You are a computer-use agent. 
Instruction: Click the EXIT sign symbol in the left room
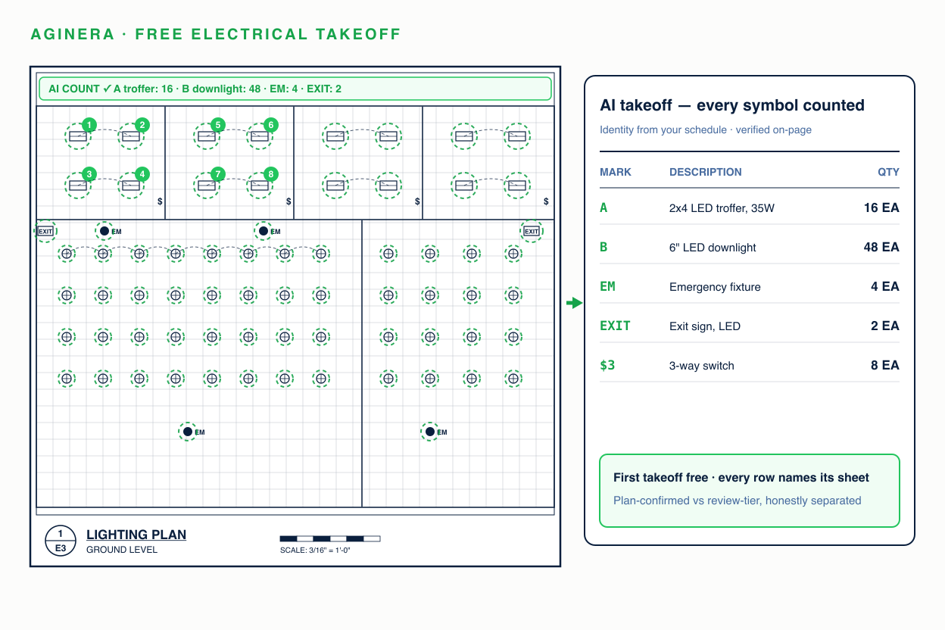tap(45, 231)
